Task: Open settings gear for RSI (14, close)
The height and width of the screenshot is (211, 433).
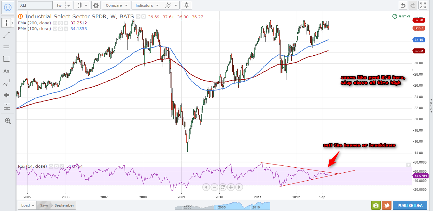Action: 56,166
